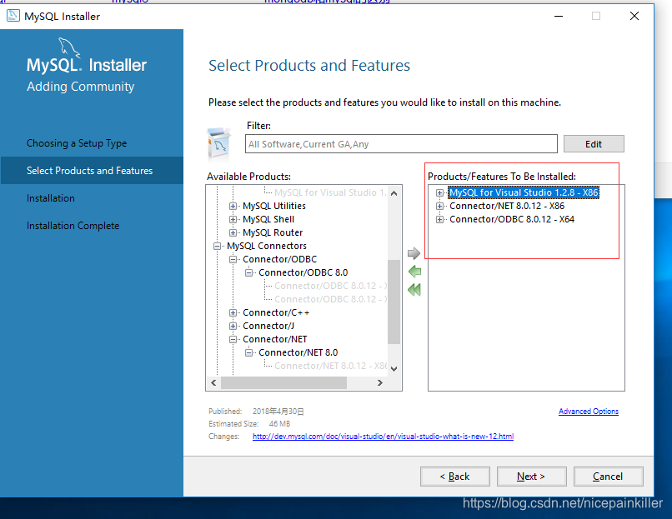This screenshot has height=519, width=672.
Task: Open the Advanced Options link
Action: tap(589, 411)
